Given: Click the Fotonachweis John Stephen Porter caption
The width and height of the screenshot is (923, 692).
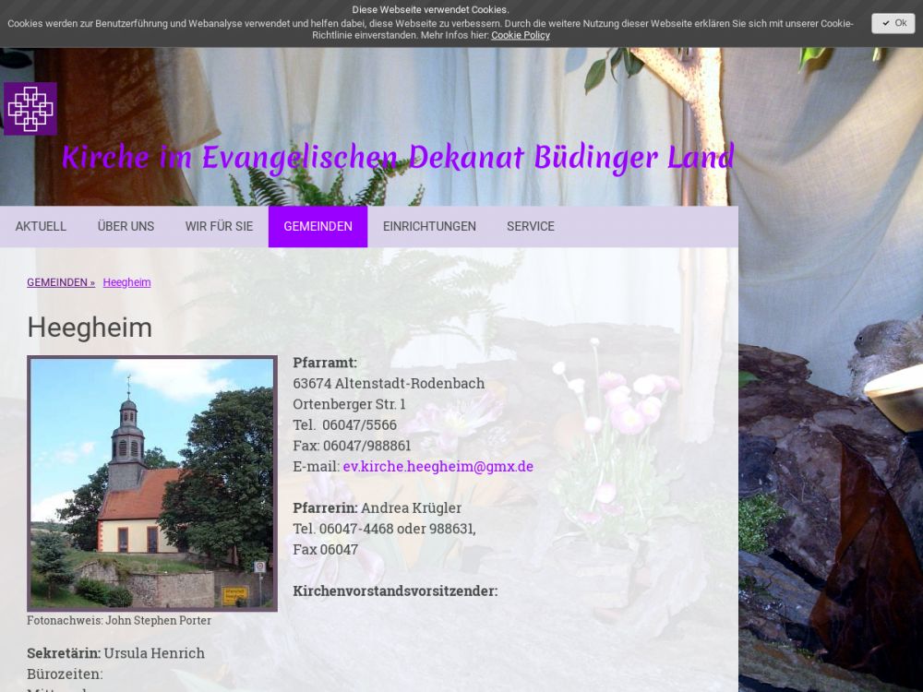Looking at the screenshot, I should (x=119, y=621).
